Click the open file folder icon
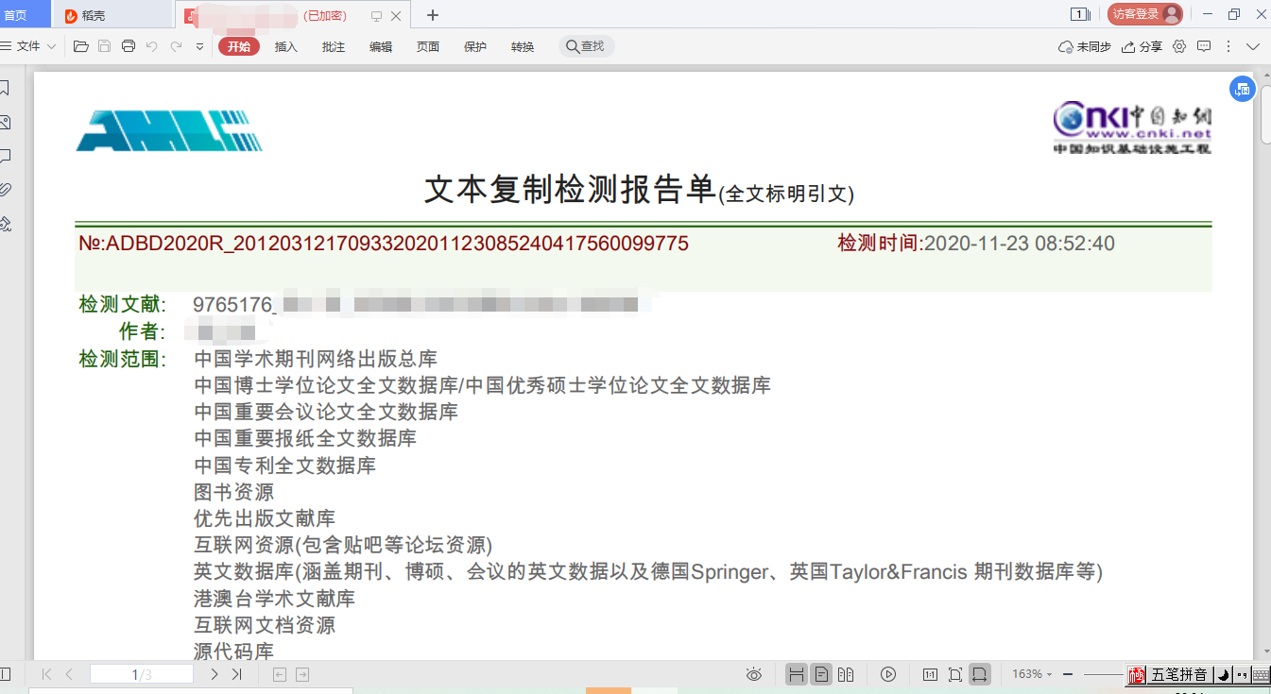 (81, 46)
